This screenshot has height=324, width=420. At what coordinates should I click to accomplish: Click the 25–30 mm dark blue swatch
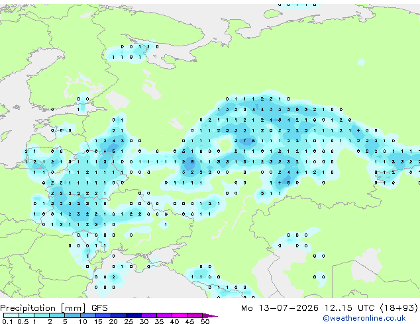(134, 315)
